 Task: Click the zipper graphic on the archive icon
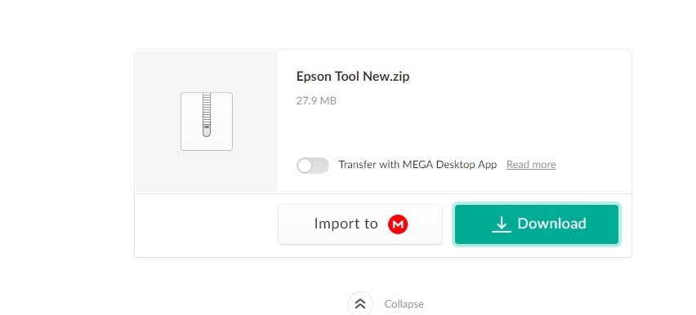(x=207, y=114)
